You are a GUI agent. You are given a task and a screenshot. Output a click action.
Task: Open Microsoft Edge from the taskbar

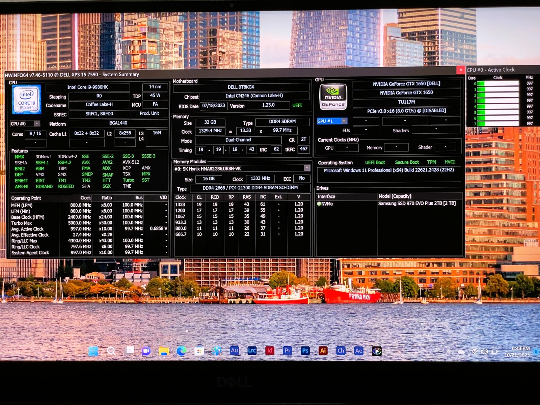(181, 351)
